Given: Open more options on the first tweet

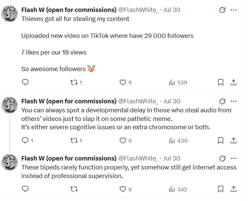Looking at the screenshot, I should tap(233, 10).
